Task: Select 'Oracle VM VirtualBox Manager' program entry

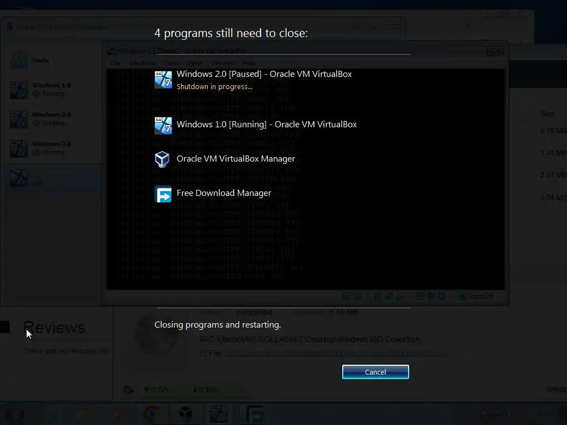Action: click(236, 159)
